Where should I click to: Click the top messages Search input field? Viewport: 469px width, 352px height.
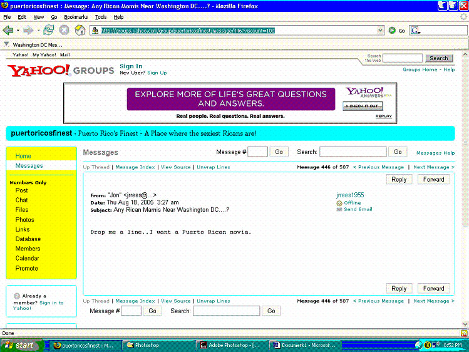(x=353, y=152)
